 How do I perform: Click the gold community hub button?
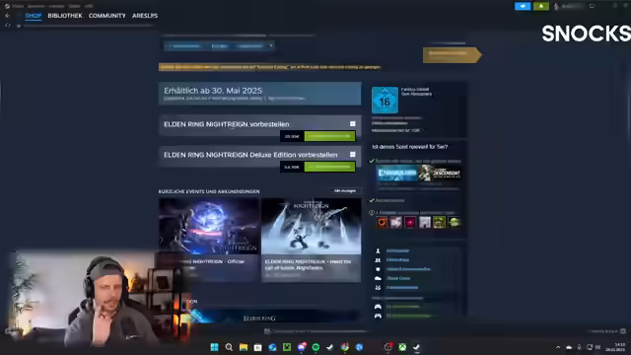[x=452, y=55]
